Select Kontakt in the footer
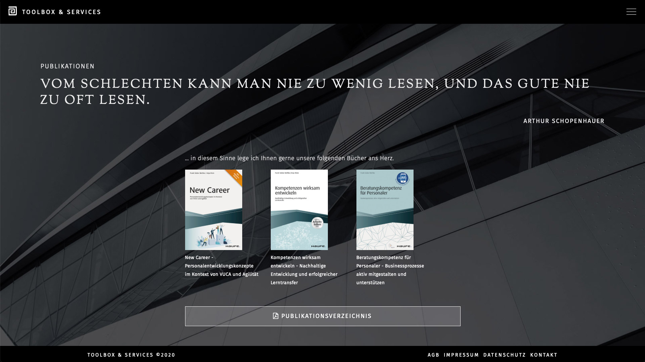 click(544, 355)
